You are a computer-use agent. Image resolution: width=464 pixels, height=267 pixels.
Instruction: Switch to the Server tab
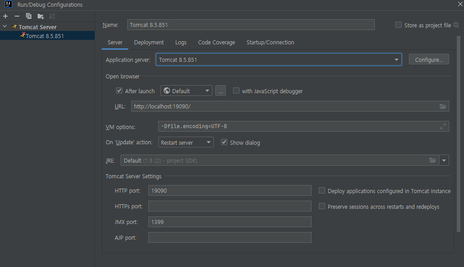pyautogui.click(x=115, y=42)
